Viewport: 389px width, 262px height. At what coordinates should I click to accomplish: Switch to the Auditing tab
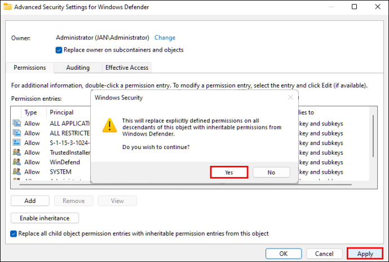(78, 67)
